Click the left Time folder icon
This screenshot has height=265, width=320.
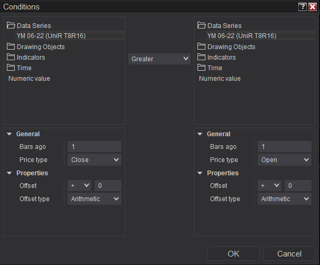tap(11, 68)
